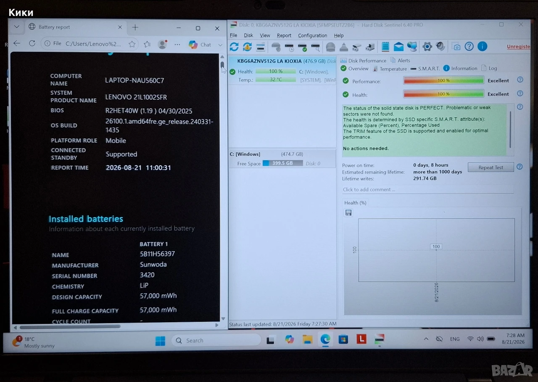Click the taskbar Search box
Screen dimensions: 538x382
216,340
